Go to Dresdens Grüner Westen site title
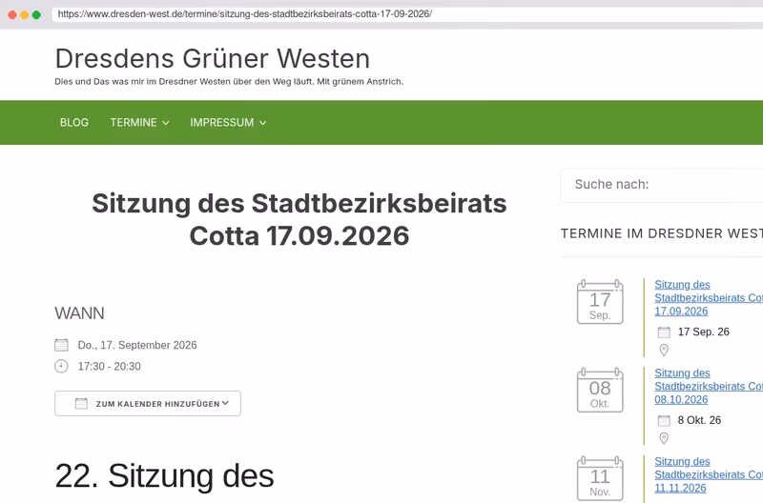Image resolution: width=763 pixels, height=503 pixels. pos(212,58)
